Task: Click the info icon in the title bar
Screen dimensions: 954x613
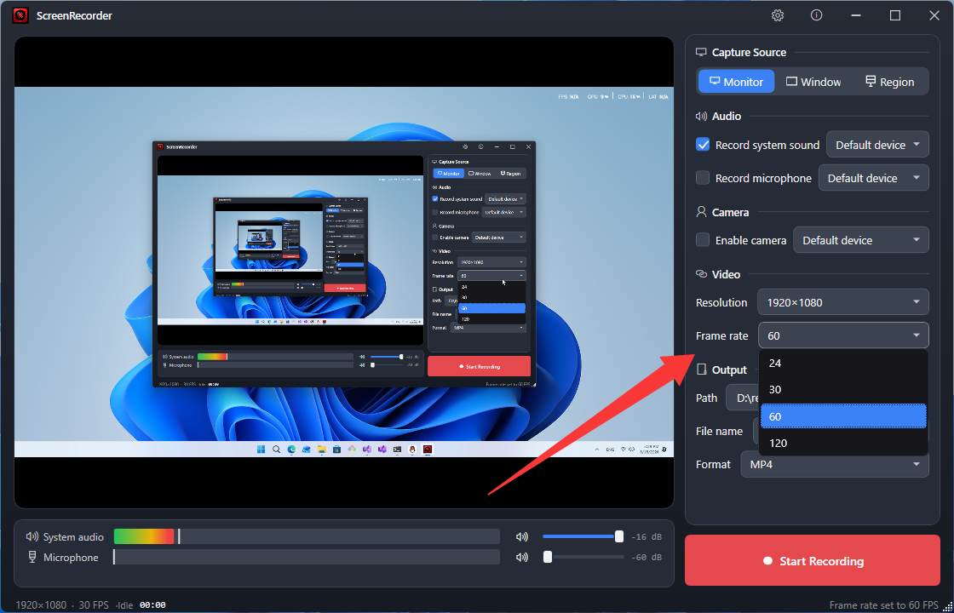Action: (x=817, y=16)
